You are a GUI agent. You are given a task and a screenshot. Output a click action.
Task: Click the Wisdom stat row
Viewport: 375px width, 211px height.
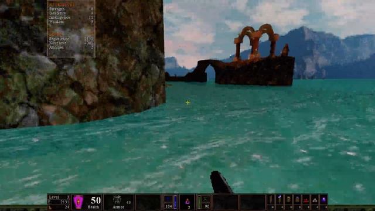pyautogui.click(x=71, y=22)
